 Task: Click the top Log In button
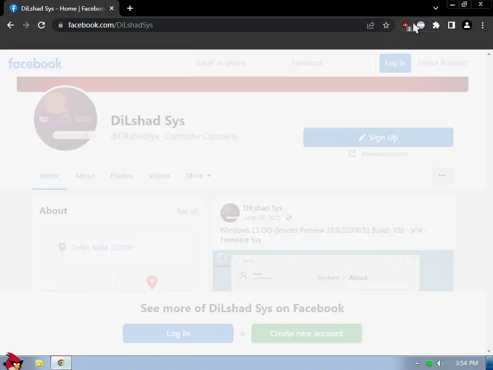coord(395,63)
